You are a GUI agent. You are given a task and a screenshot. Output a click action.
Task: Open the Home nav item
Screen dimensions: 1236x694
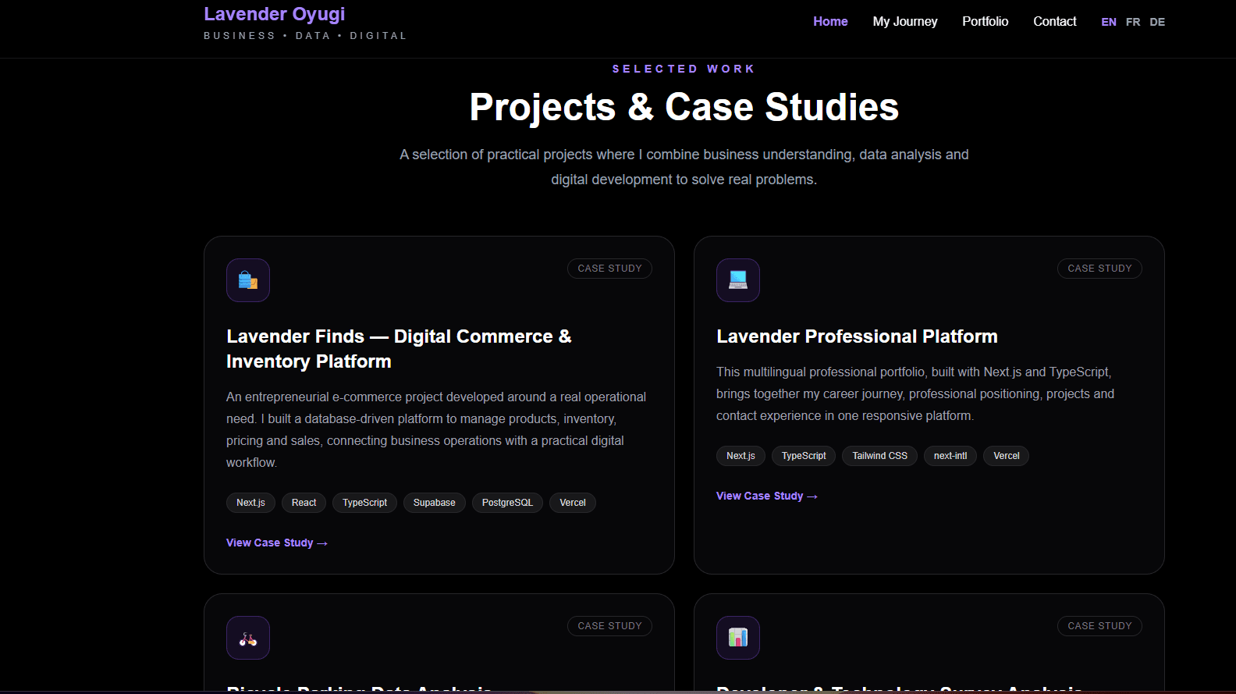(x=830, y=22)
